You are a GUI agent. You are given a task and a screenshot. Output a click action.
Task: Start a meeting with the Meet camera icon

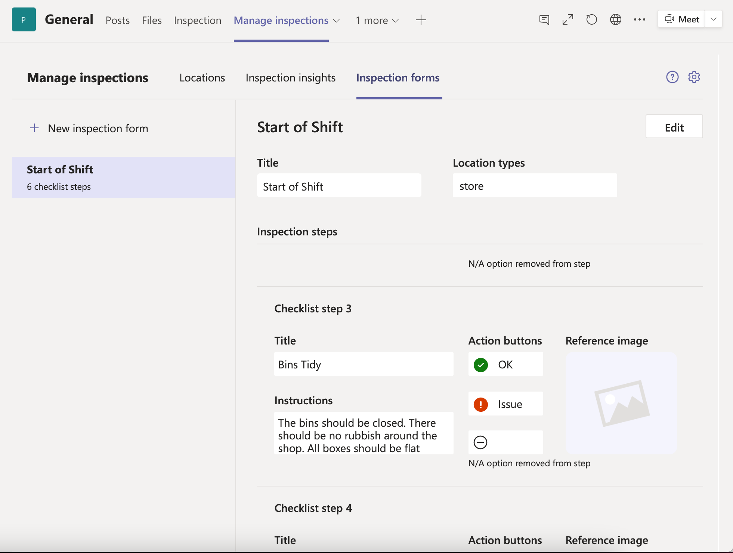682,19
